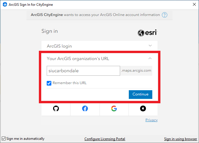Open Configure Licensing Portal link
The height and width of the screenshot is (143, 199).
(105, 139)
